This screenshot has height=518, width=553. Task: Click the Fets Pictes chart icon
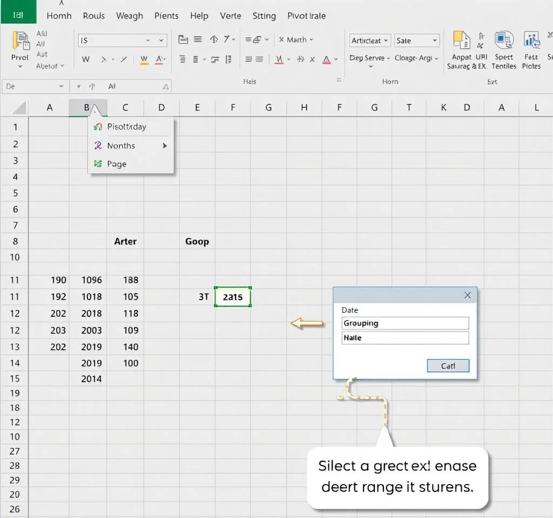pyautogui.click(x=531, y=40)
